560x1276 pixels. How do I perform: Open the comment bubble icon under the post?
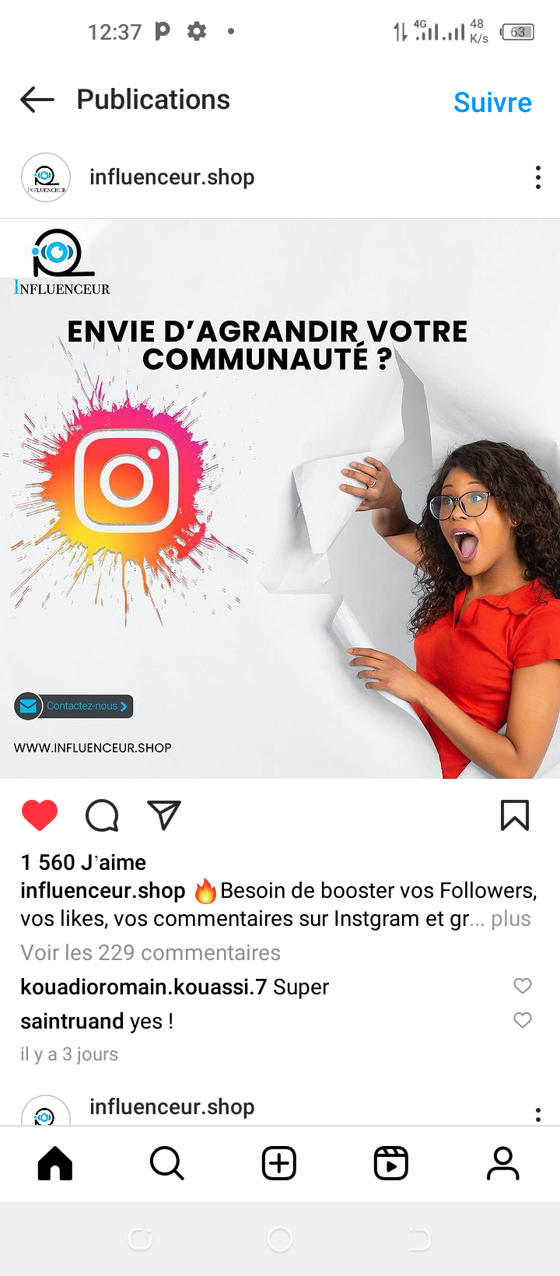[102, 815]
